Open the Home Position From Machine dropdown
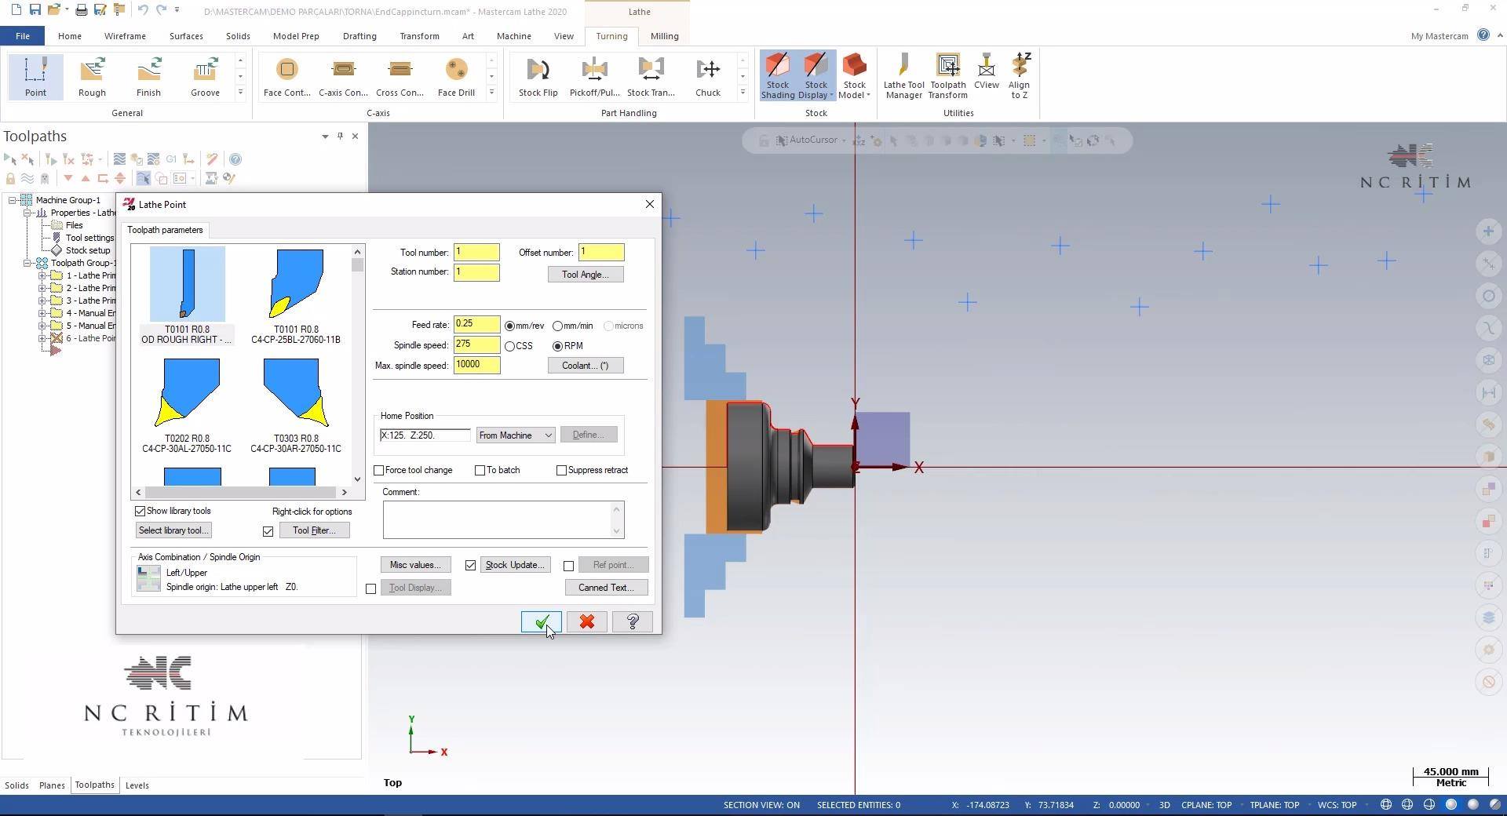 pyautogui.click(x=516, y=435)
